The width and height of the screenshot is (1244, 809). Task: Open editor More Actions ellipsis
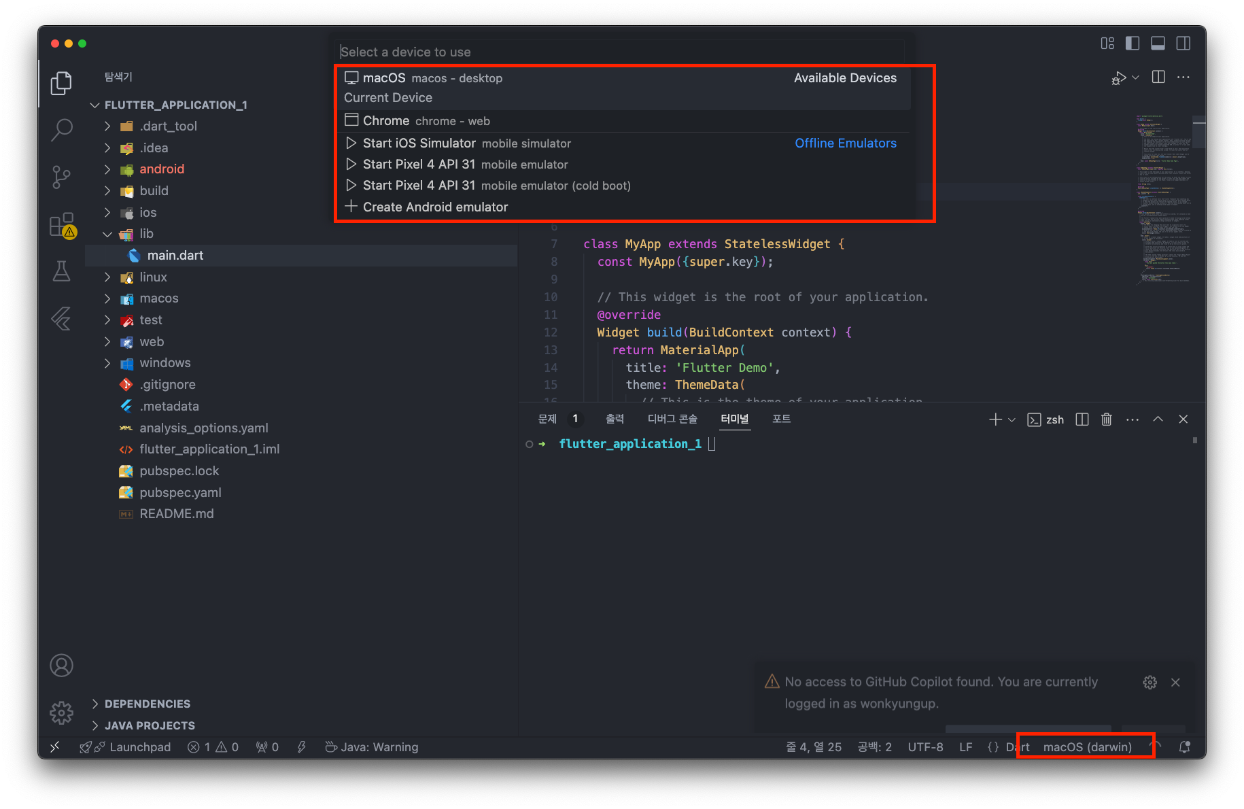[1183, 77]
